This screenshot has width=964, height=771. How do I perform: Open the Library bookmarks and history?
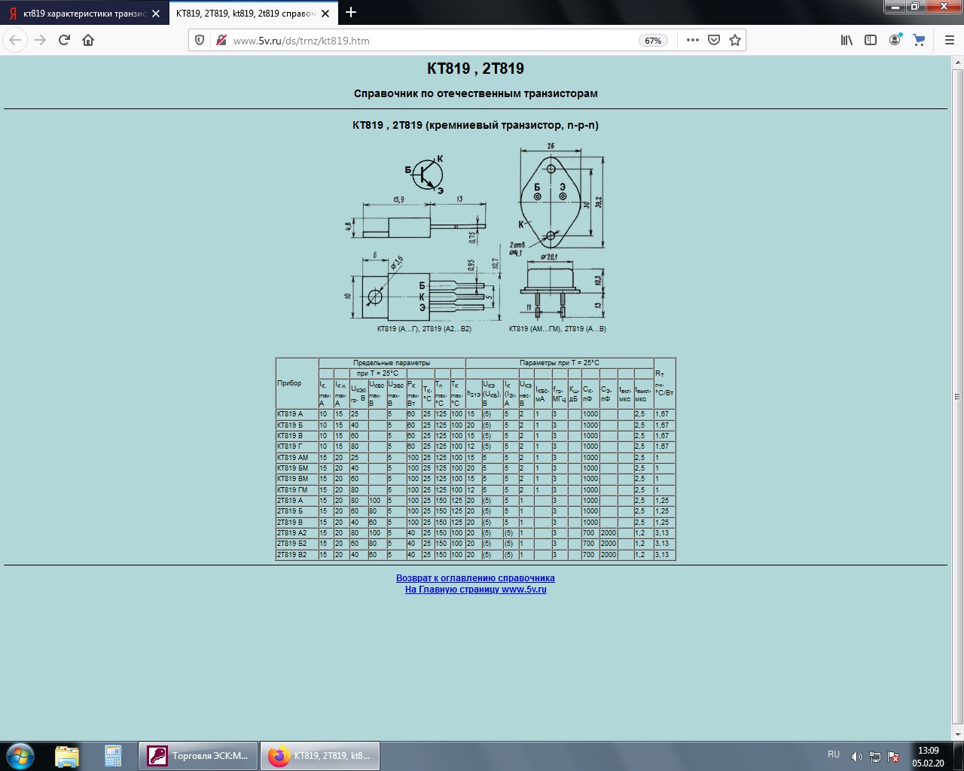(x=847, y=41)
